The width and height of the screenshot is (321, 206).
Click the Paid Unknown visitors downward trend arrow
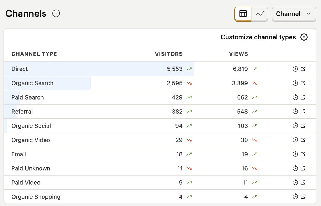(189, 168)
